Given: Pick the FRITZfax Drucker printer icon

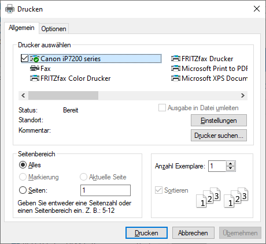Looking at the screenshot, I should point(176,58).
